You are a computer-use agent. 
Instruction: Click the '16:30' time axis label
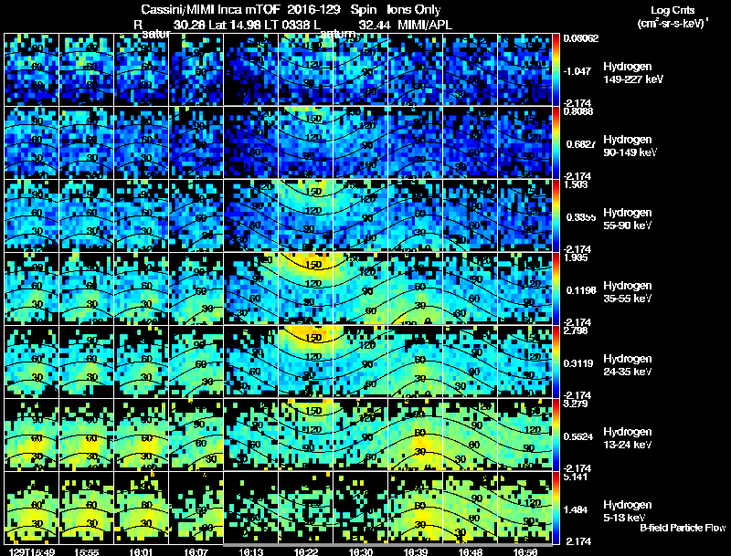[x=361, y=551]
